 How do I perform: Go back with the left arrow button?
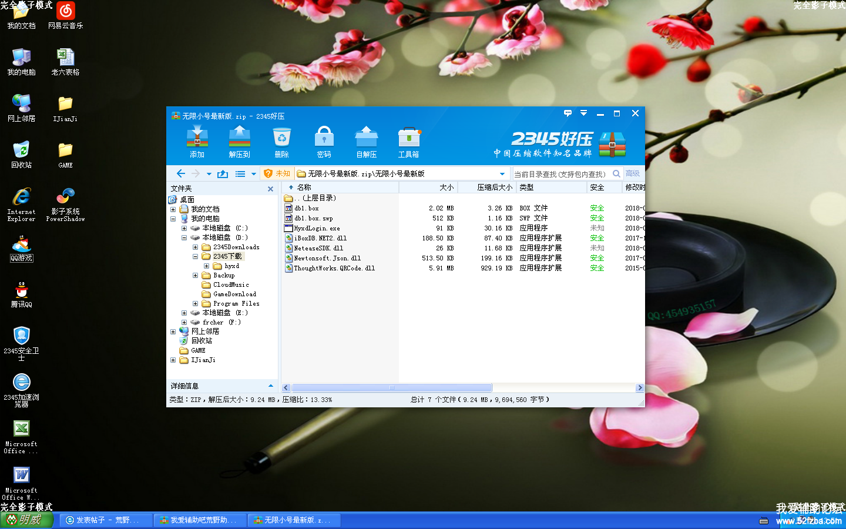tap(181, 173)
